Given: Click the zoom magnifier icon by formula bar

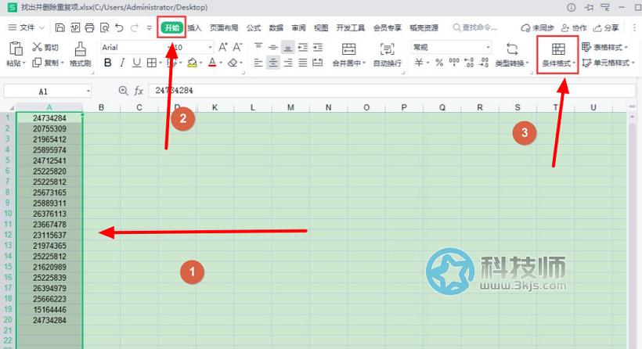Looking at the screenshot, I should point(123,91).
